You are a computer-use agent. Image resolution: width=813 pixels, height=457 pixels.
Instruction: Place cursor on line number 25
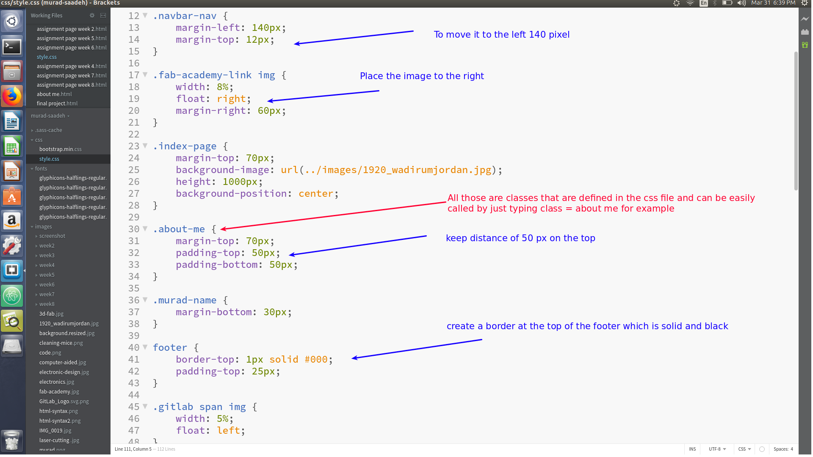pyautogui.click(x=134, y=170)
